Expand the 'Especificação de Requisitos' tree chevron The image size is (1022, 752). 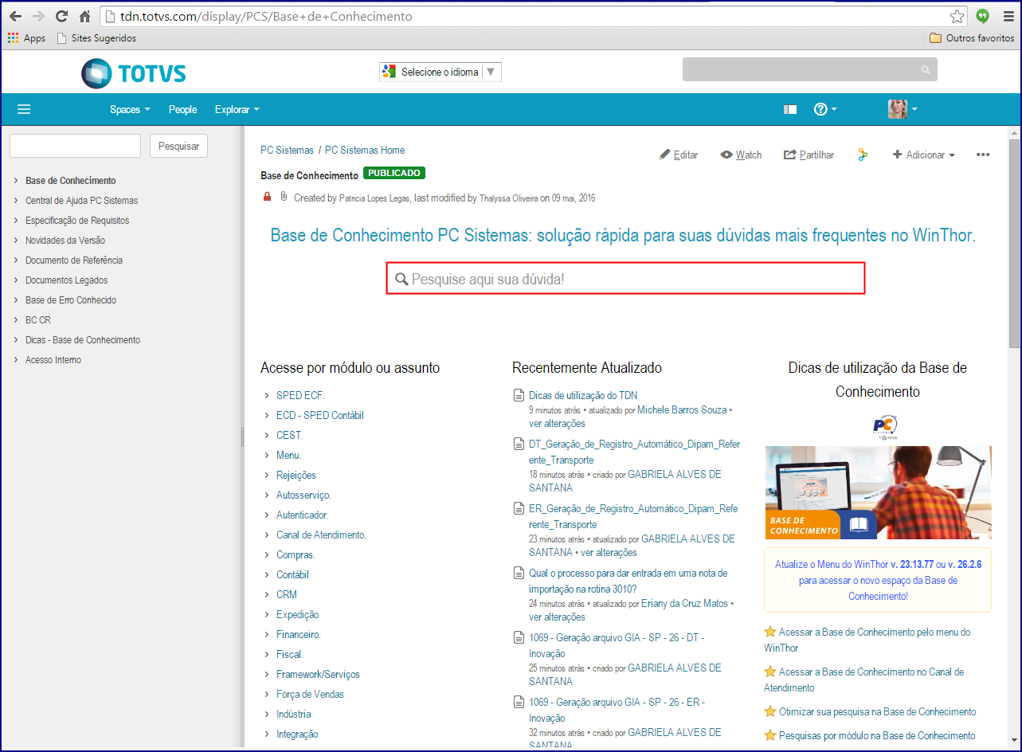tap(16, 220)
